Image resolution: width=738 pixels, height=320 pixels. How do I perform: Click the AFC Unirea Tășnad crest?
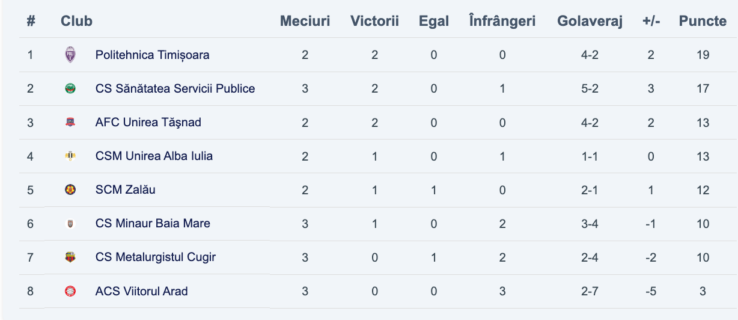point(70,122)
